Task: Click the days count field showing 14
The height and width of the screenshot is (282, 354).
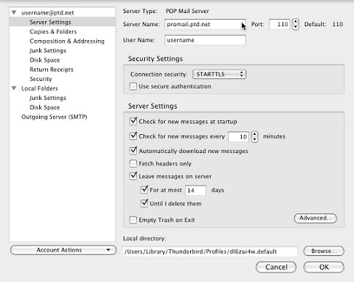Action: (196, 190)
